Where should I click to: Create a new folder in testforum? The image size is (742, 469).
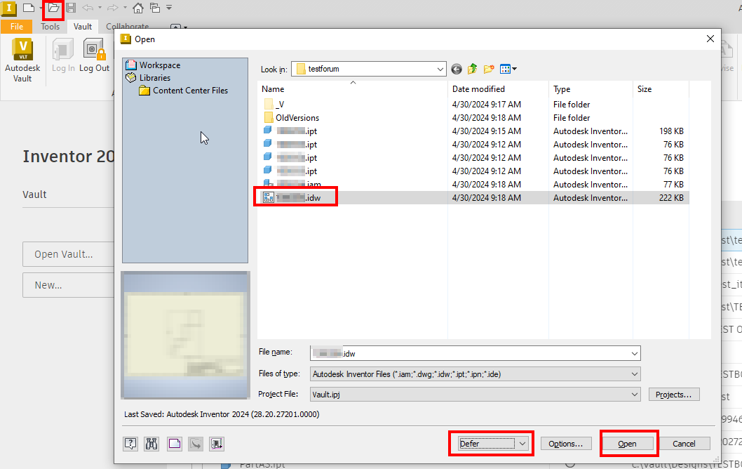(x=489, y=69)
